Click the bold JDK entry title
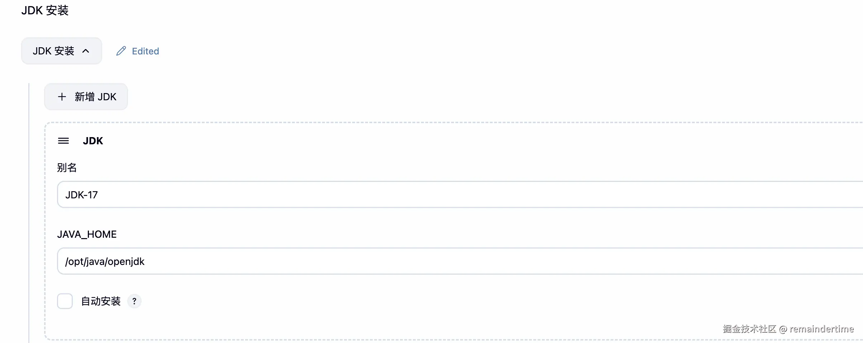Image resolution: width=863 pixels, height=343 pixels. pyautogui.click(x=93, y=141)
